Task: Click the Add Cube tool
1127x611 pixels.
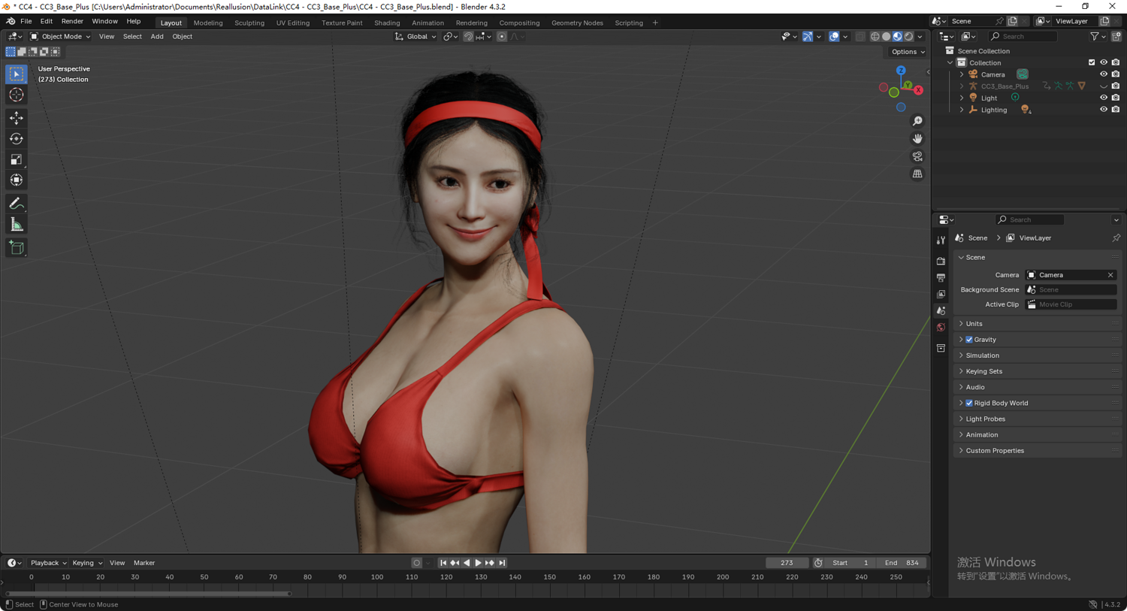Action: pos(16,247)
